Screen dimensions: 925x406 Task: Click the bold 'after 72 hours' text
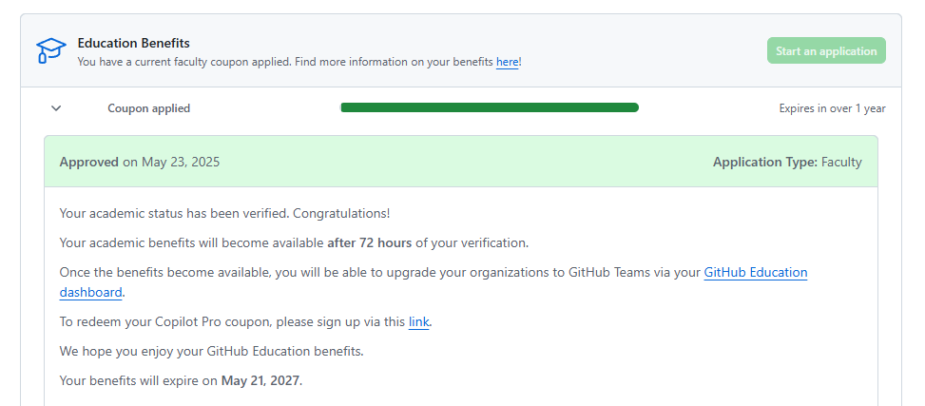tap(369, 242)
